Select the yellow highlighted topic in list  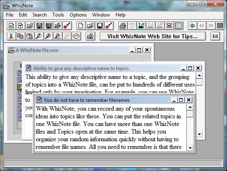[x=20, y=87]
